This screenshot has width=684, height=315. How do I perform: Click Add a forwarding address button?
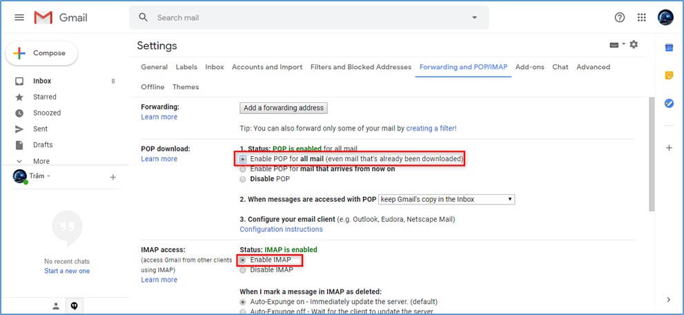(x=284, y=108)
